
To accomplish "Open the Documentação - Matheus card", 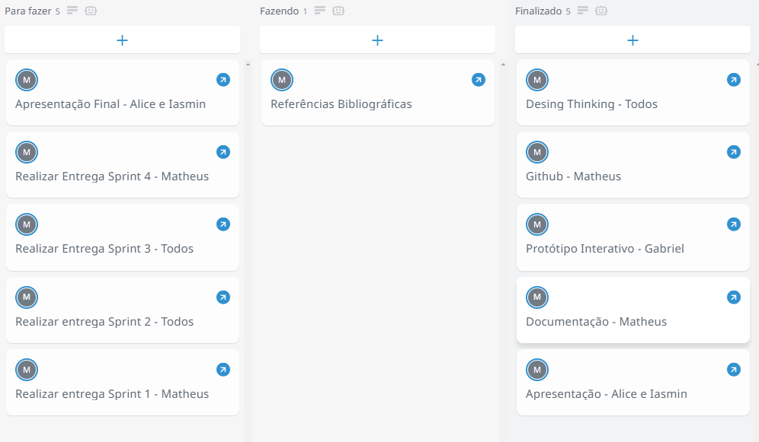I will tap(596, 322).
